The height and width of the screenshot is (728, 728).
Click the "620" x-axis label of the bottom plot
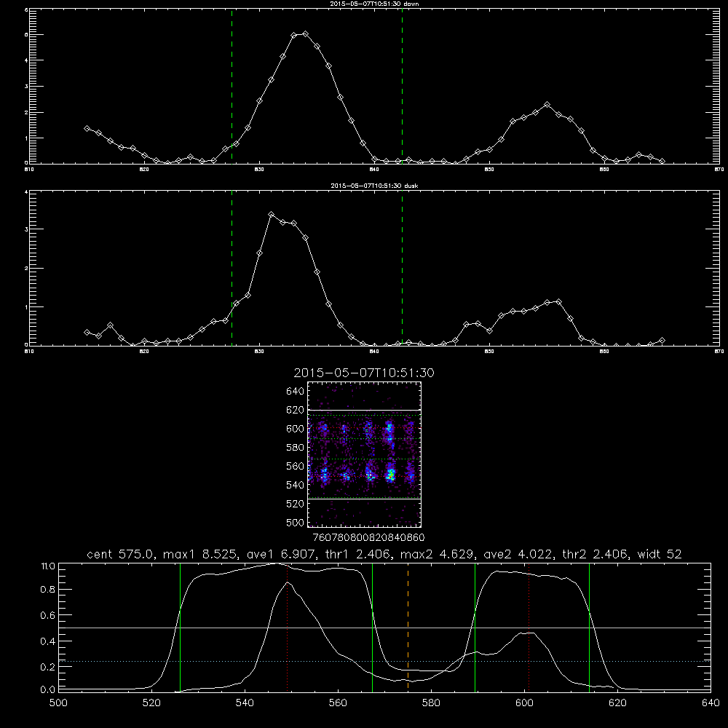(x=617, y=703)
